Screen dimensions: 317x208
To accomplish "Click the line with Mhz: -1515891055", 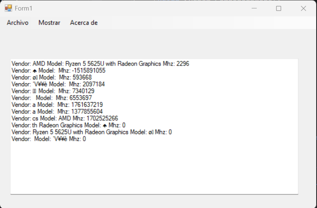I will click(x=59, y=71).
